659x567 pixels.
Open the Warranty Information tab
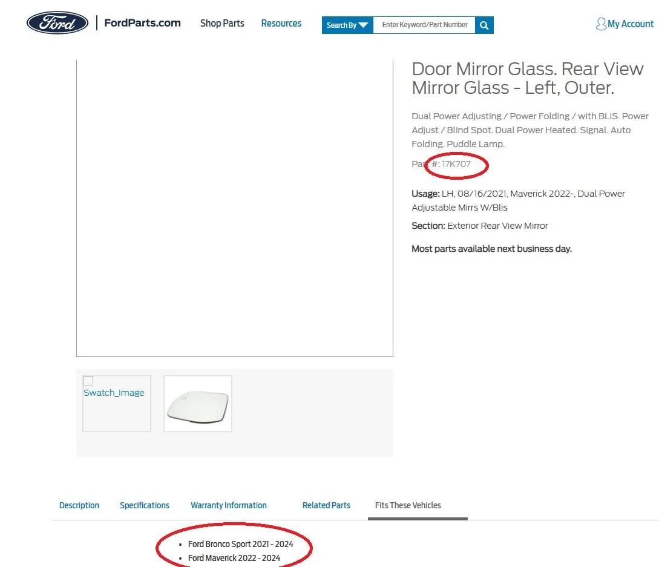[229, 505]
